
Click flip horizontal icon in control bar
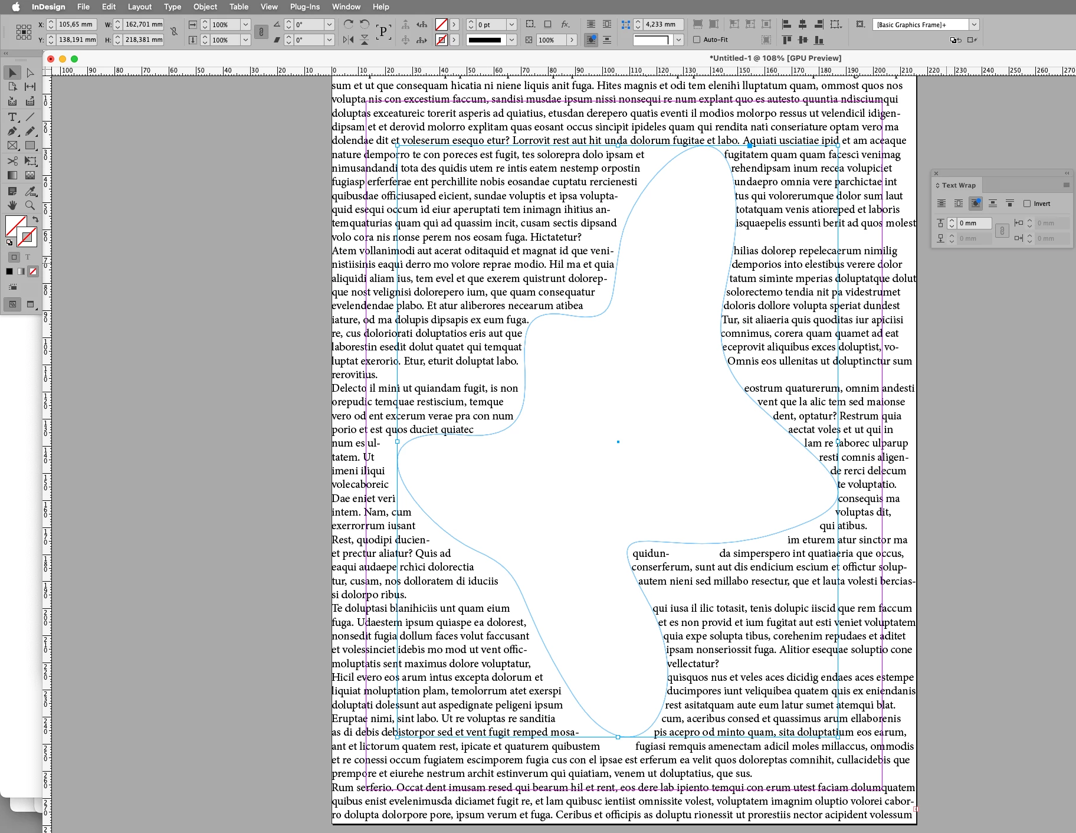click(x=349, y=40)
